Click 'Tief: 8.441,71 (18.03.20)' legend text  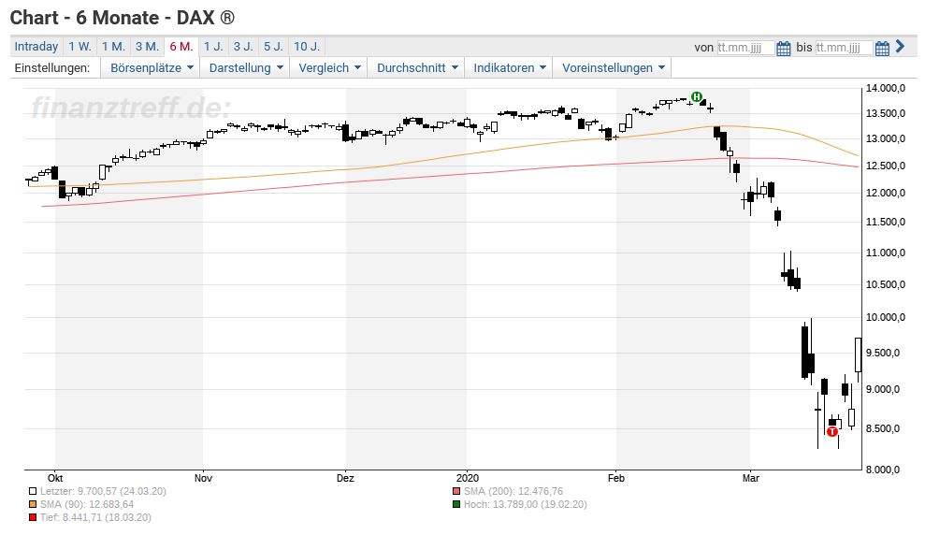pos(95,517)
